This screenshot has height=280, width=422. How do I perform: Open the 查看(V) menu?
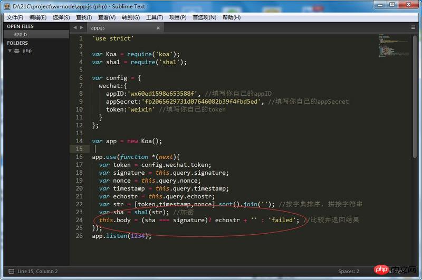pos(107,17)
